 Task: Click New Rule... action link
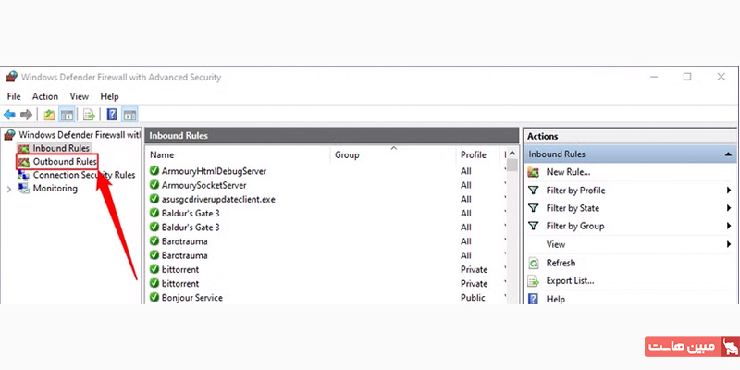[x=568, y=172]
